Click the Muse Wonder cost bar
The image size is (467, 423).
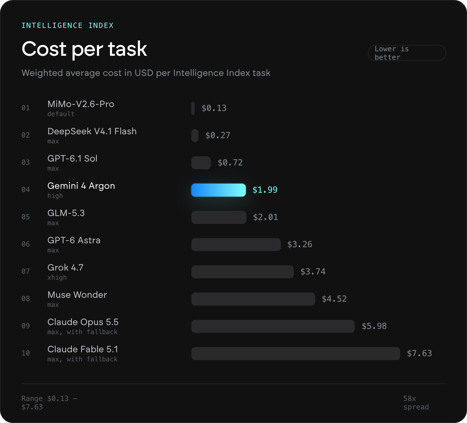[253, 299]
